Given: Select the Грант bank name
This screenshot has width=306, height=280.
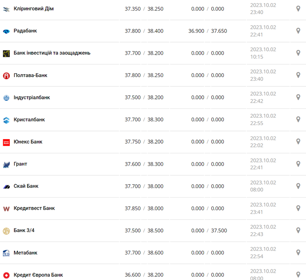Looking at the screenshot, I should click(20, 164).
